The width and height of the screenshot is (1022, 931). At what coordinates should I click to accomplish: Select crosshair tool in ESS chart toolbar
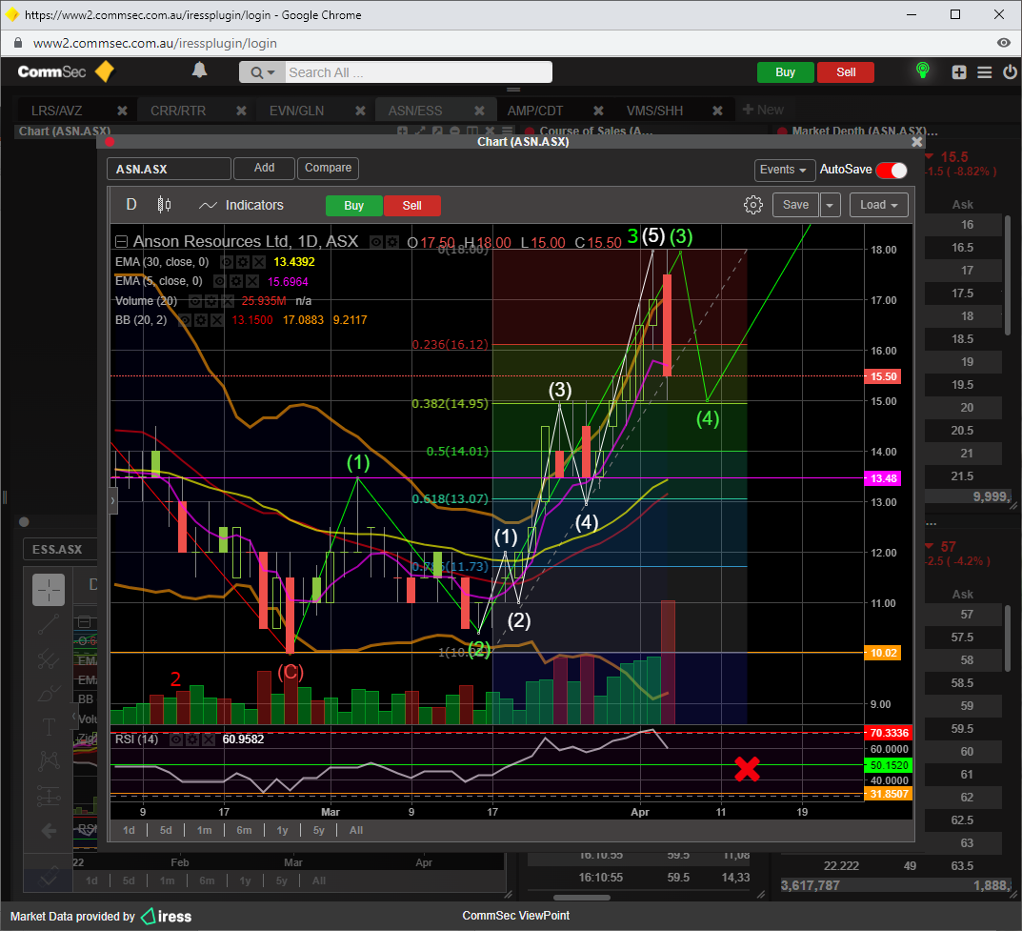[x=49, y=590]
